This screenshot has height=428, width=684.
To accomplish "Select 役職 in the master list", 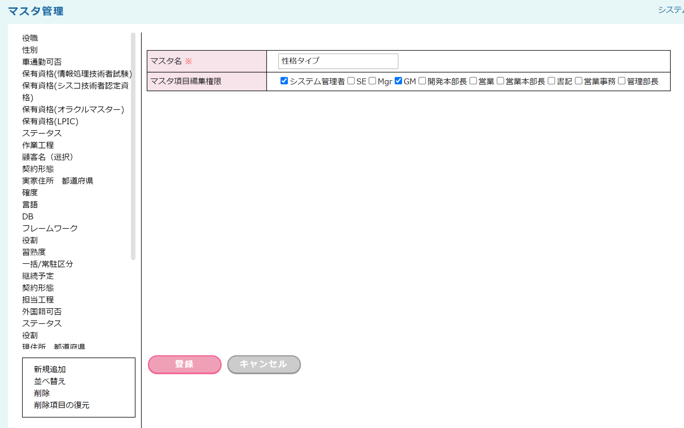I will (30, 38).
